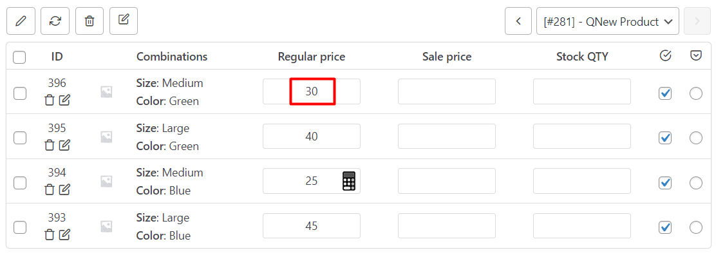The height and width of the screenshot is (266, 725).
Task: Click Stock QTY field for variation 395
Action: pos(582,137)
